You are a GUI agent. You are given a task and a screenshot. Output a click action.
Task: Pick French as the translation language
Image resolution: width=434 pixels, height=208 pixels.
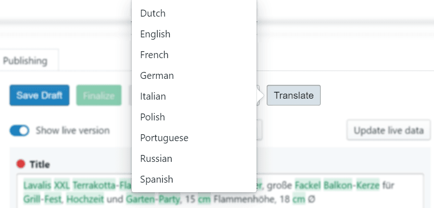point(154,55)
